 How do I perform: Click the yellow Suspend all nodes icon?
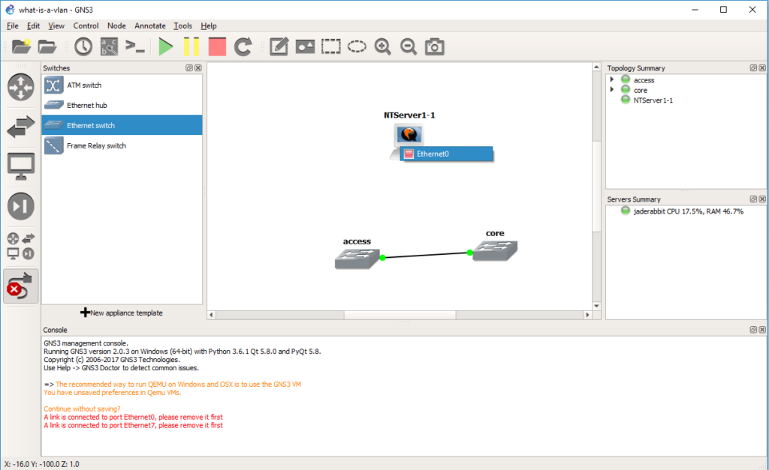coord(191,46)
